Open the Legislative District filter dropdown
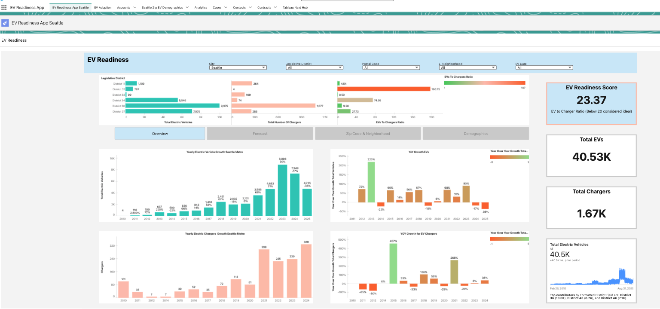 [x=315, y=67]
